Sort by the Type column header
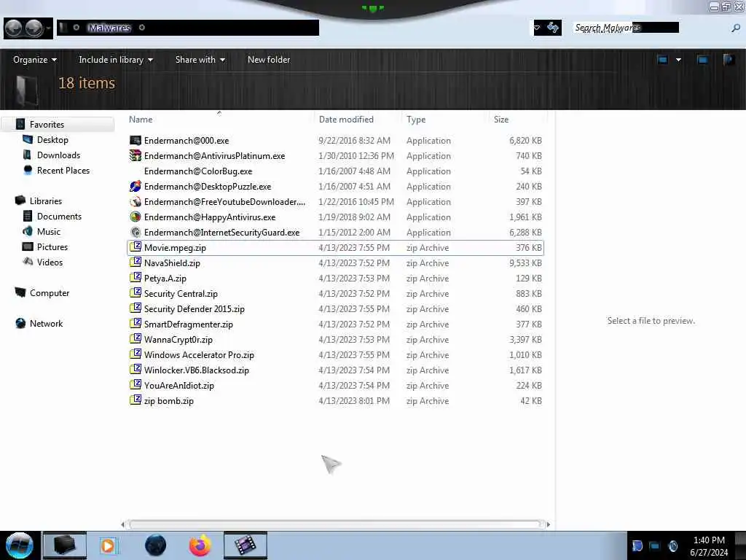Screen dimensions: 746x560 [416, 120]
